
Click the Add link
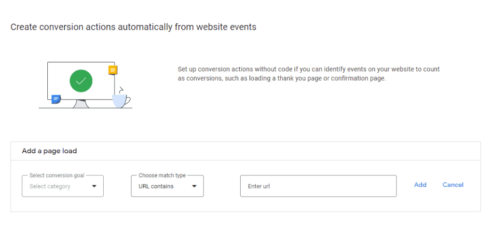420,185
